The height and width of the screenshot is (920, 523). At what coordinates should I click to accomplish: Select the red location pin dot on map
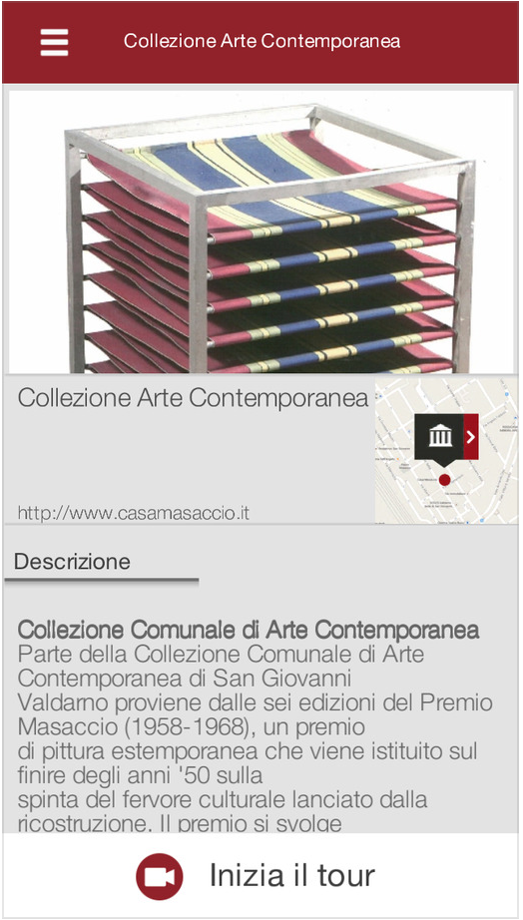coord(444,479)
